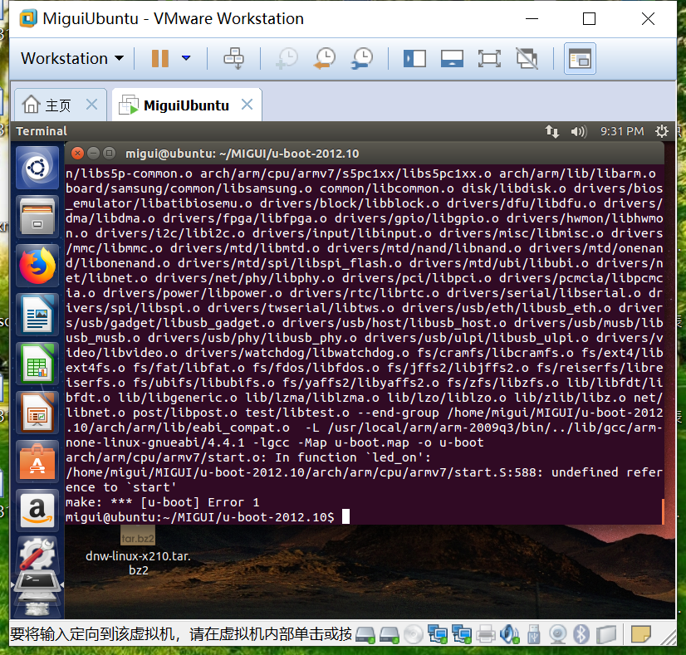Click the 'make: *** [u-boot] Error 1' line
This screenshot has height=655, width=686.
click(x=162, y=502)
